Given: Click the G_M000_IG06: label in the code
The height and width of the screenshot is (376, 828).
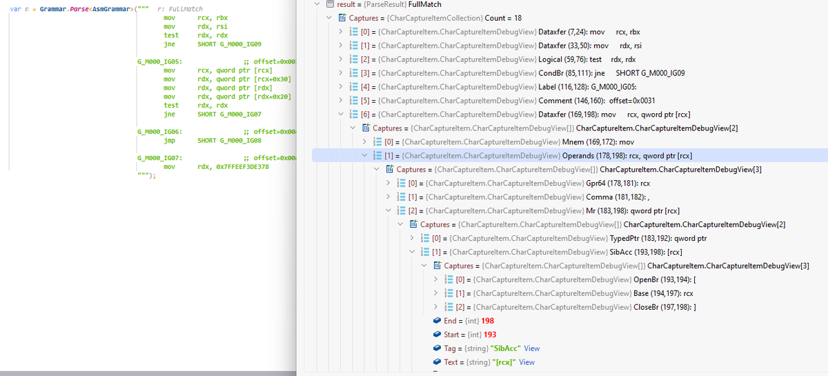Looking at the screenshot, I should click(x=159, y=131).
